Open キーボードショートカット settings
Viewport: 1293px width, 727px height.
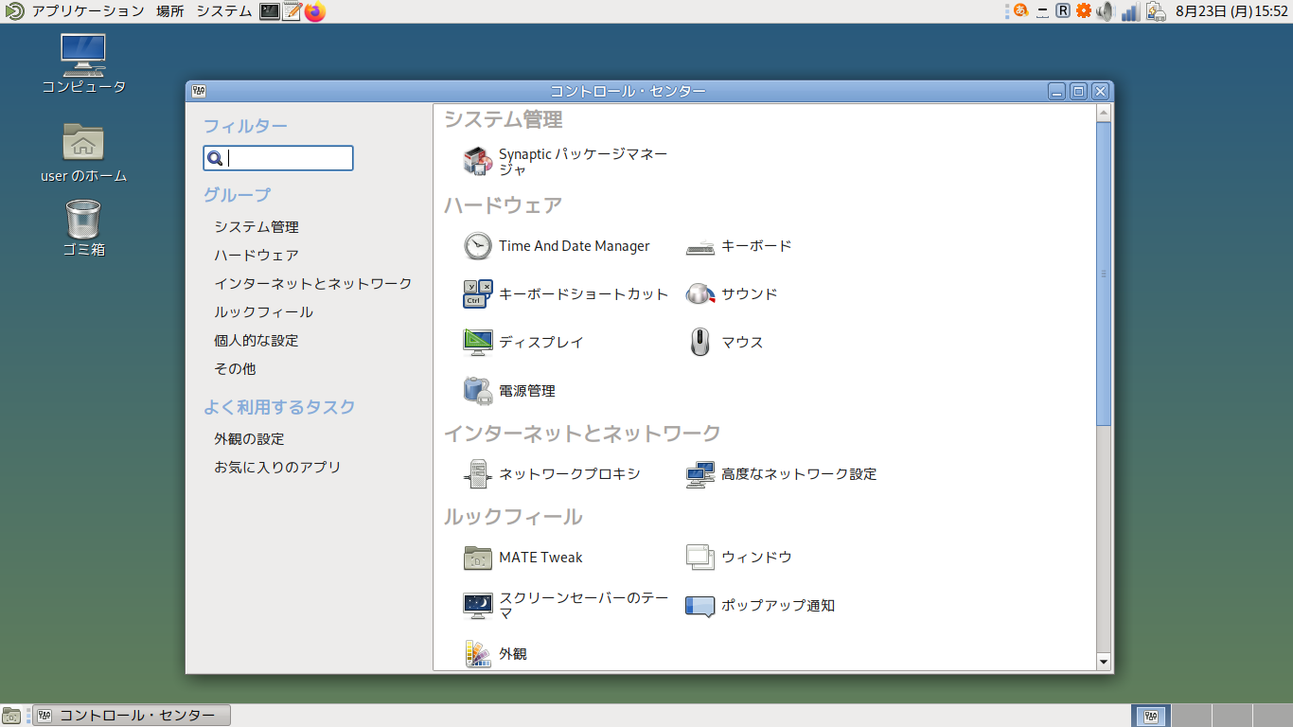(x=566, y=294)
